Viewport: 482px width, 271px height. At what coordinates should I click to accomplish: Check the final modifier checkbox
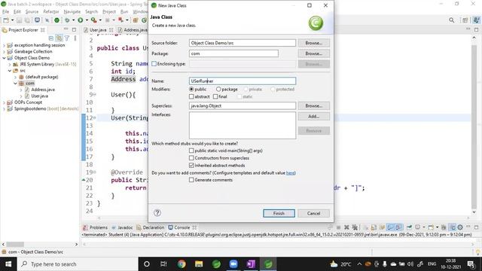[x=215, y=96]
